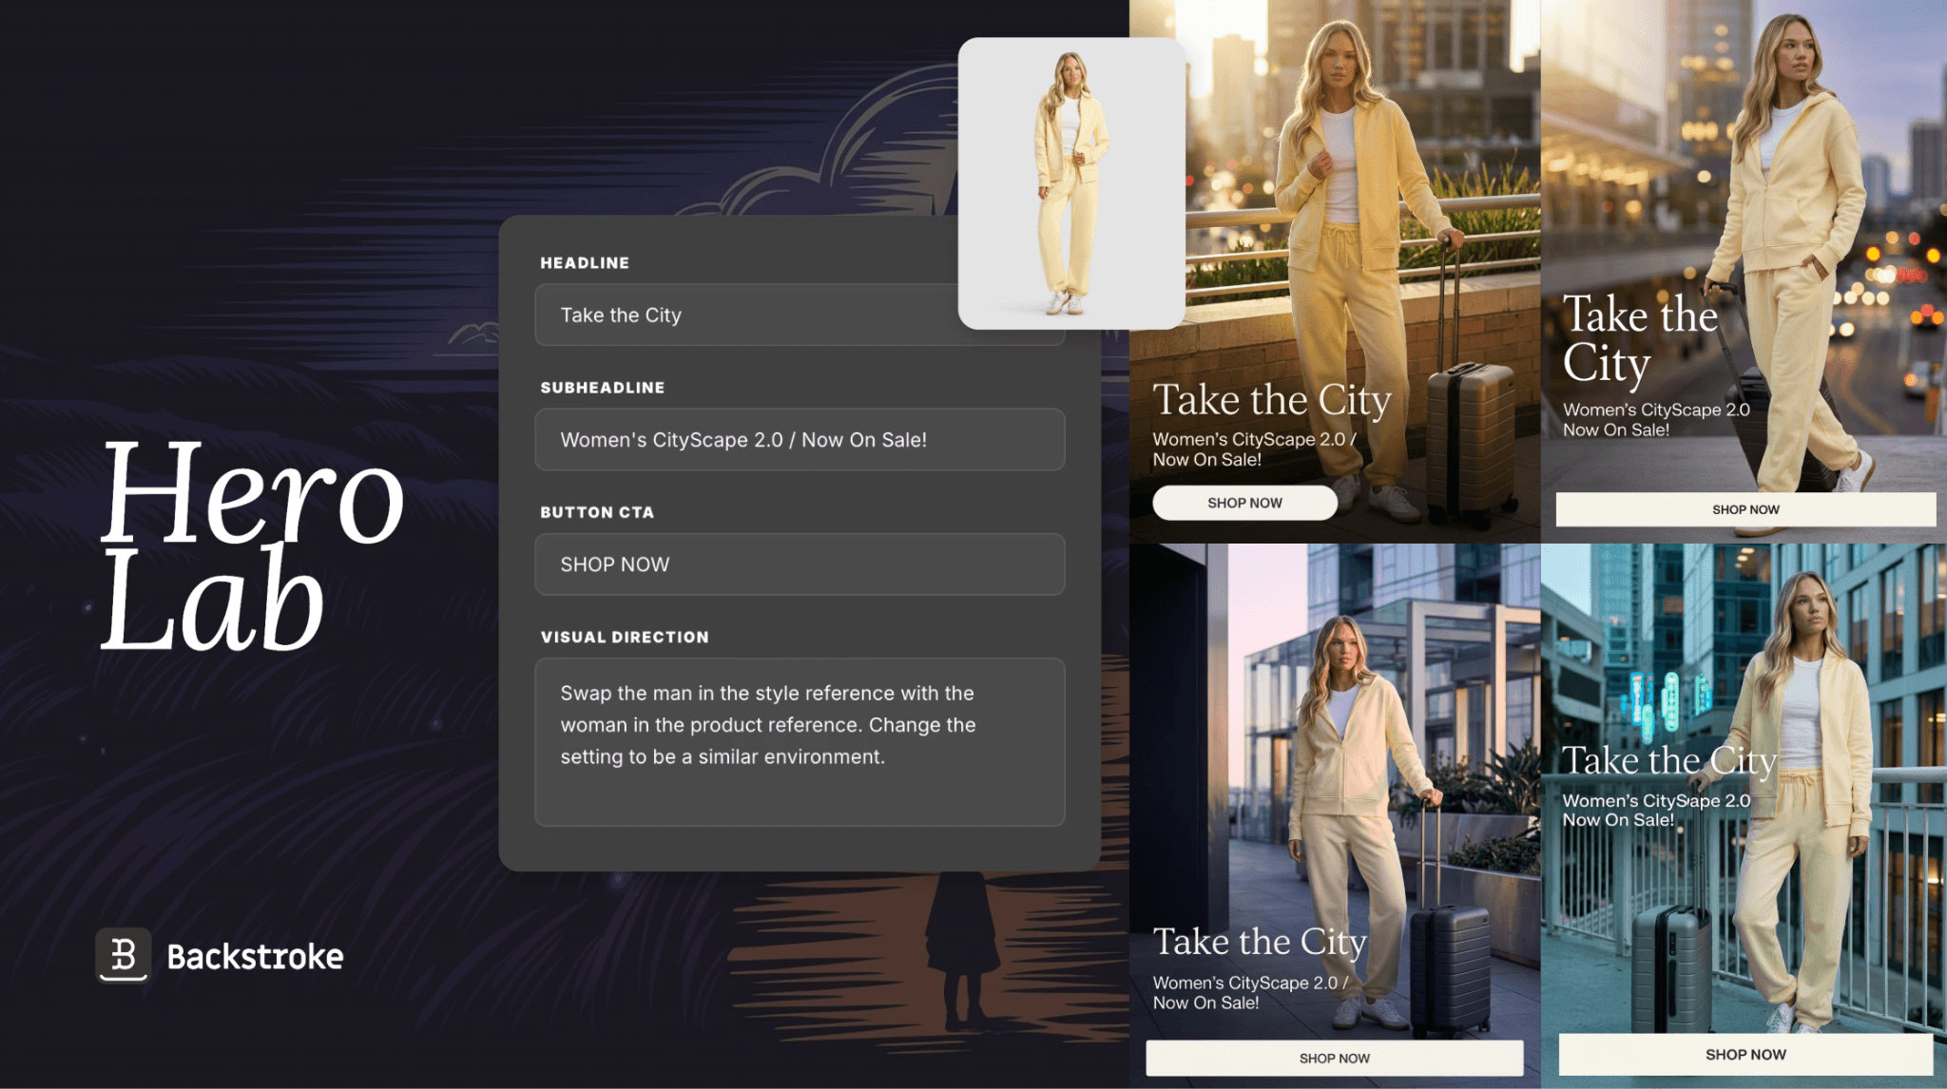Click the HEADLINE label above the first field
Viewport: 1947px width, 1089px height.
(x=585, y=263)
